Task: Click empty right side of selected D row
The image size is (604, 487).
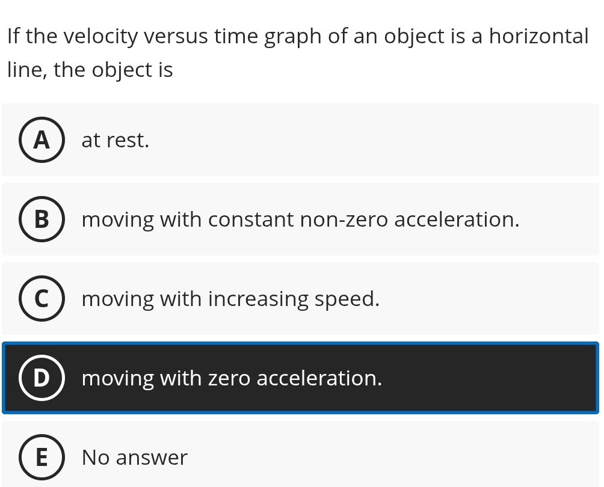Action: tap(493, 378)
